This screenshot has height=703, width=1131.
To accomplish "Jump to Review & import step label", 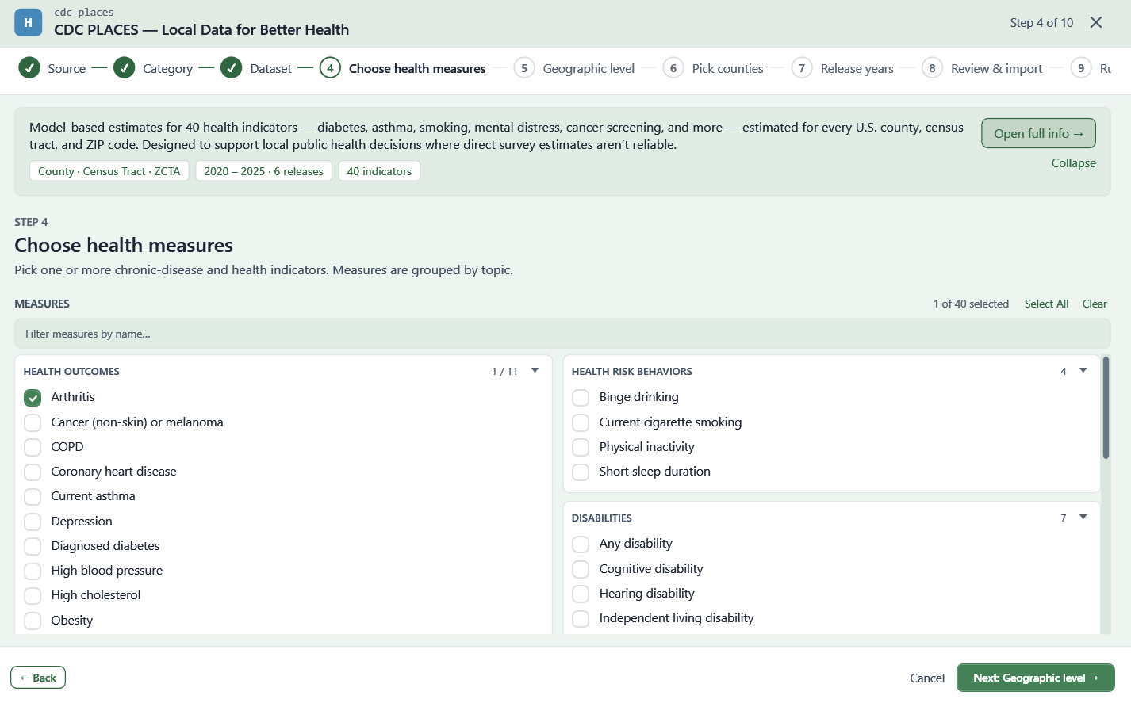I will (996, 69).
